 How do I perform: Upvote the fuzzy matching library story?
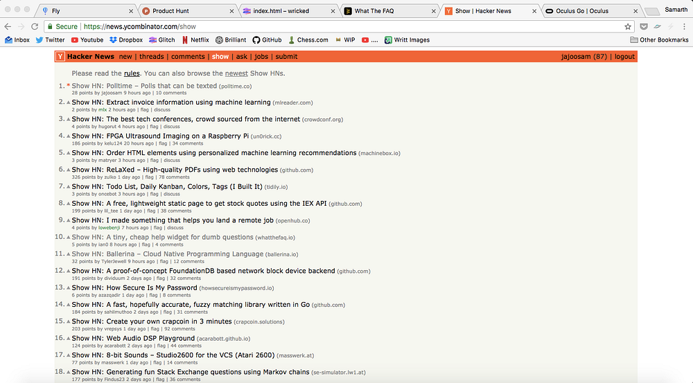[69, 305]
